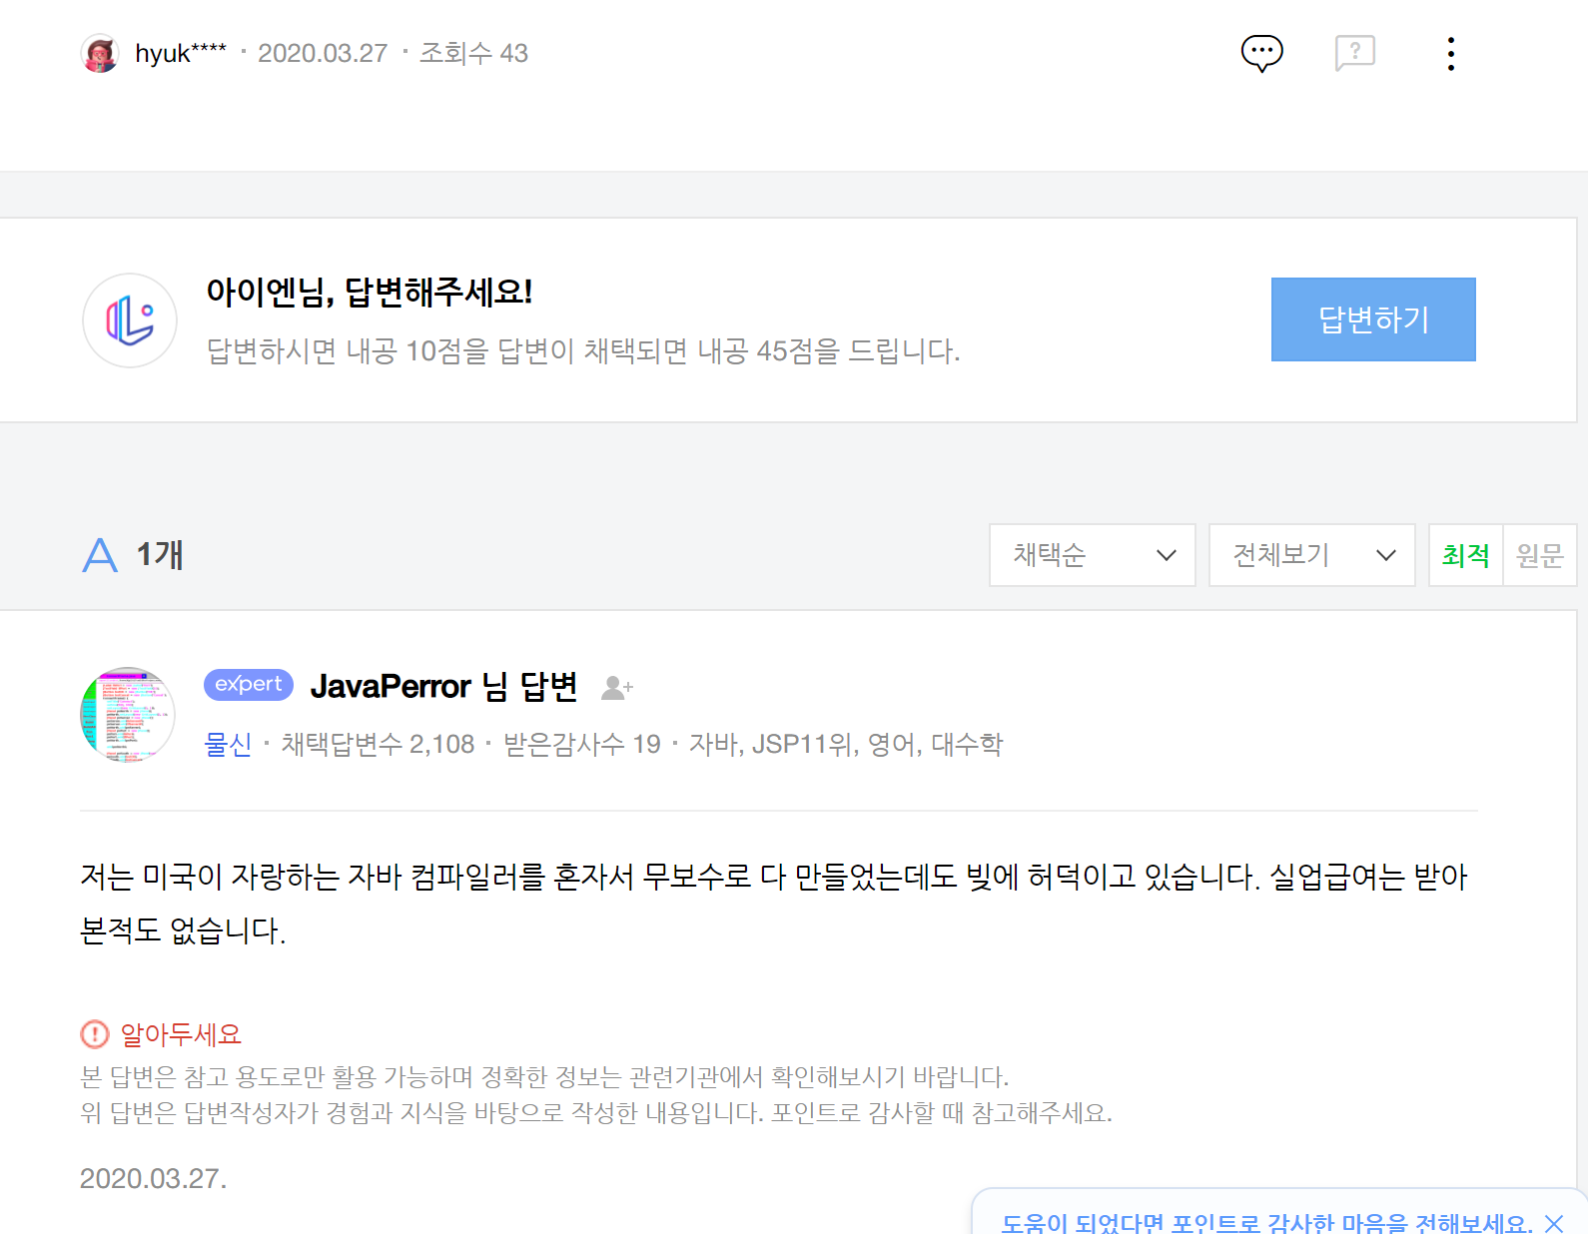Expand the 전체보기 filter dropdown

(1312, 555)
